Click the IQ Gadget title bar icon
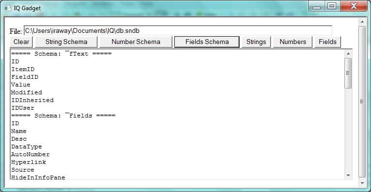The width and height of the screenshot is (371, 192). click(8, 8)
